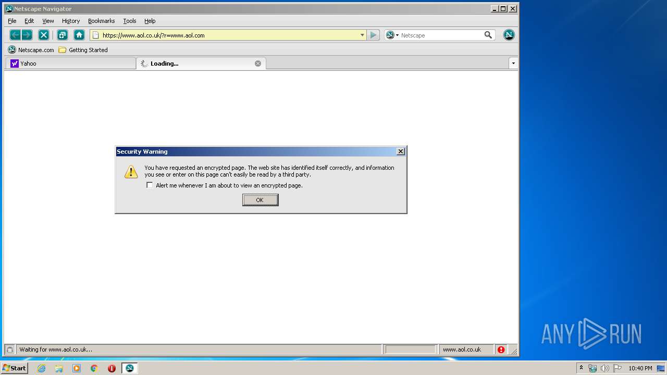Open the Tools menu
Screen dimensions: 667x375
[130, 21]
